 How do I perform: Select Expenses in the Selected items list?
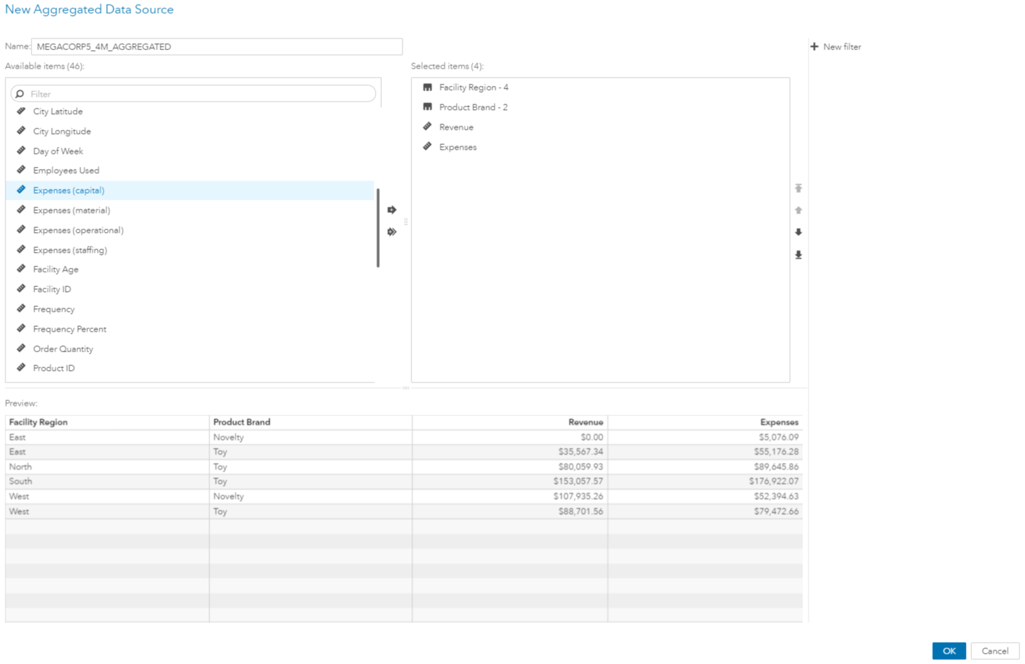(x=458, y=146)
